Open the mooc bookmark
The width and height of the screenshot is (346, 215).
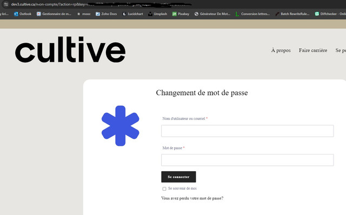point(84,14)
